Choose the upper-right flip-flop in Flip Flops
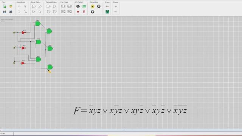The height and width of the screenshot is (136, 242). (70, 6)
